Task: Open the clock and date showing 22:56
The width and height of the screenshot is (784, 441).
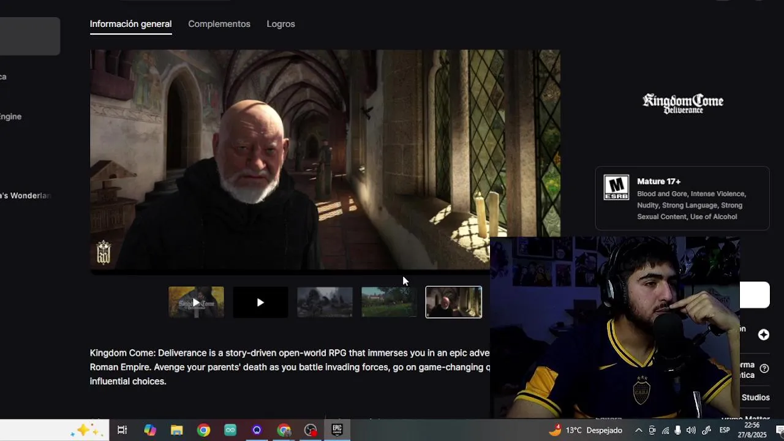Action: tap(752, 430)
